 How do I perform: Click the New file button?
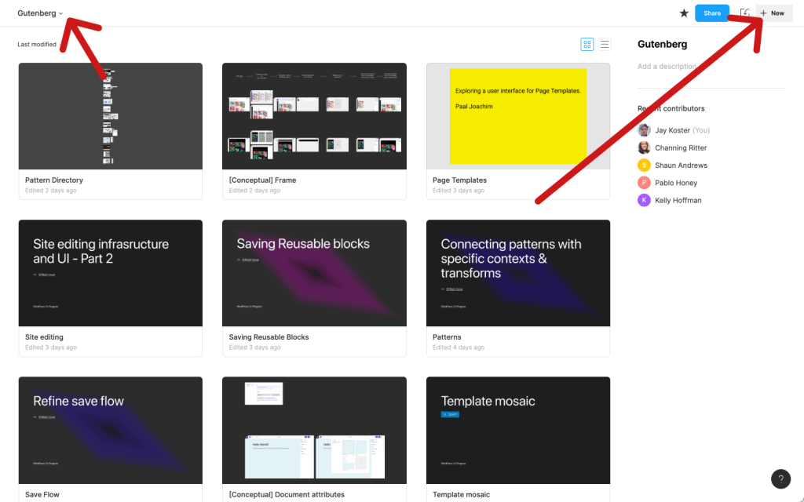773,13
